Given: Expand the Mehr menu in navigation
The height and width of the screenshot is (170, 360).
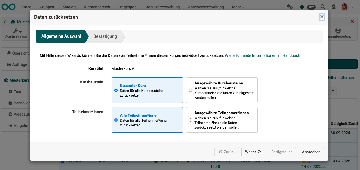Looking at the screenshot, I should (238, 7).
